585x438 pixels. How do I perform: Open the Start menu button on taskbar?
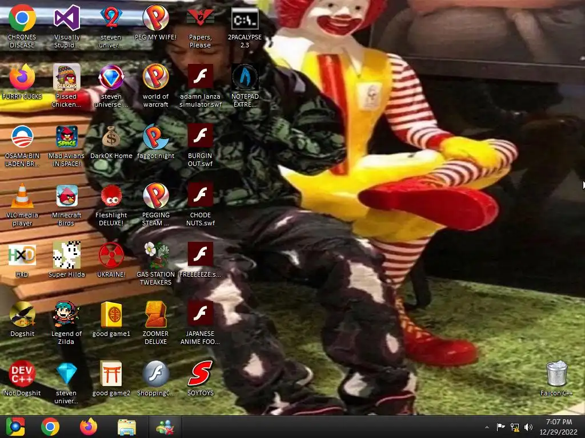(15, 427)
